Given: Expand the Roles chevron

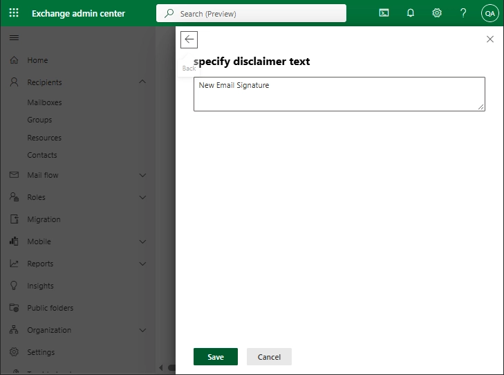Looking at the screenshot, I should (x=142, y=197).
